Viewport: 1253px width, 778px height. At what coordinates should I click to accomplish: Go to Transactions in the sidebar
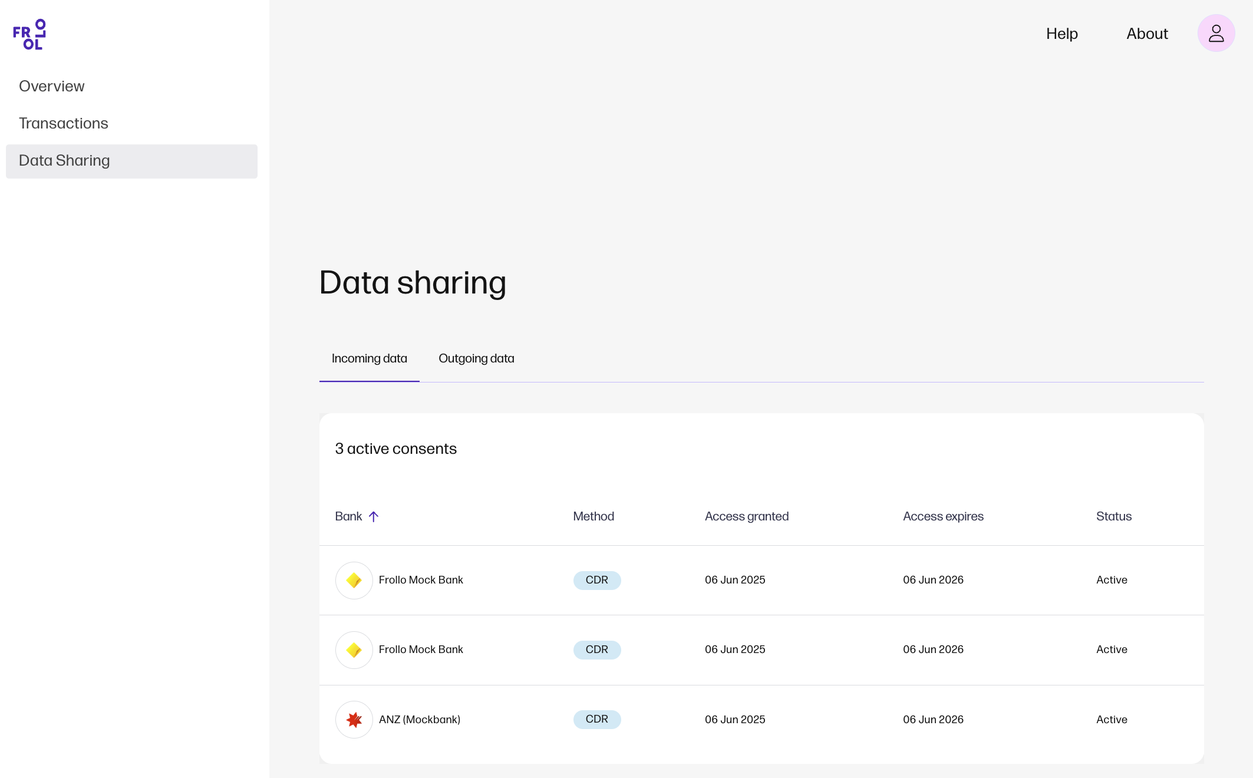[x=64, y=123]
